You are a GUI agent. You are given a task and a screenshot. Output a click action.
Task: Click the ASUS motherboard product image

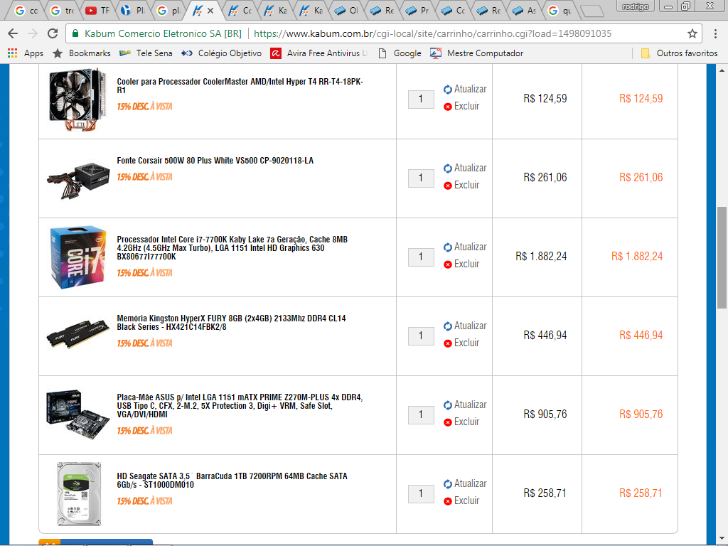[77, 414]
